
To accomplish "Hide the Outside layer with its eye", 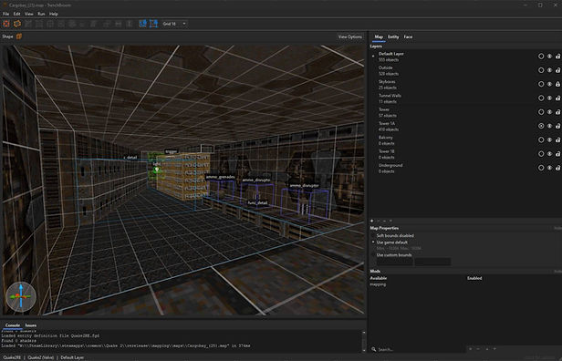I will (x=549, y=70).
